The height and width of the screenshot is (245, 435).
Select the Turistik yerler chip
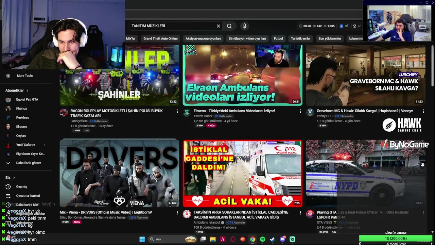pyautogui.click(x=301, y=38)
